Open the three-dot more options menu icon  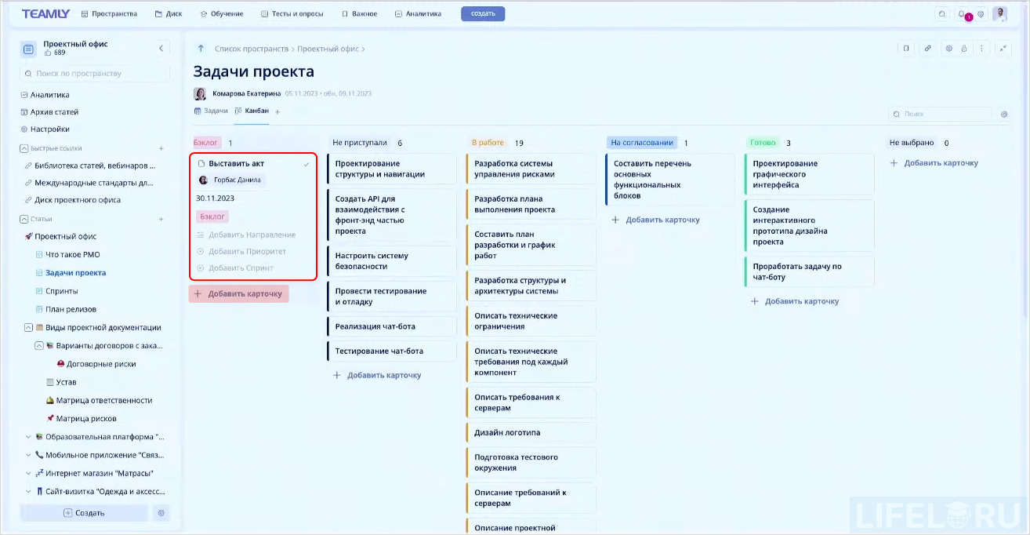pos(982,49)
